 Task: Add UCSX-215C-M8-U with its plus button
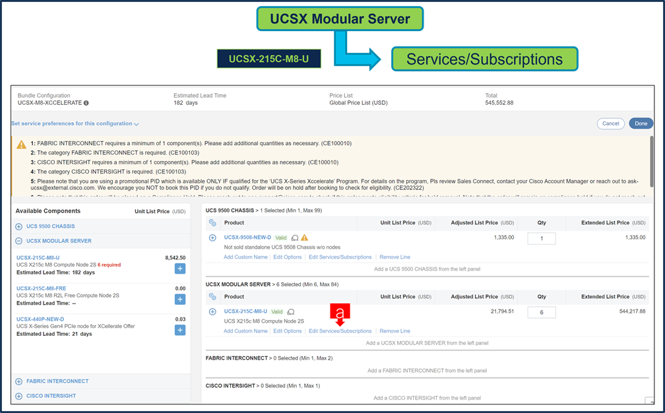coord(180,269)
